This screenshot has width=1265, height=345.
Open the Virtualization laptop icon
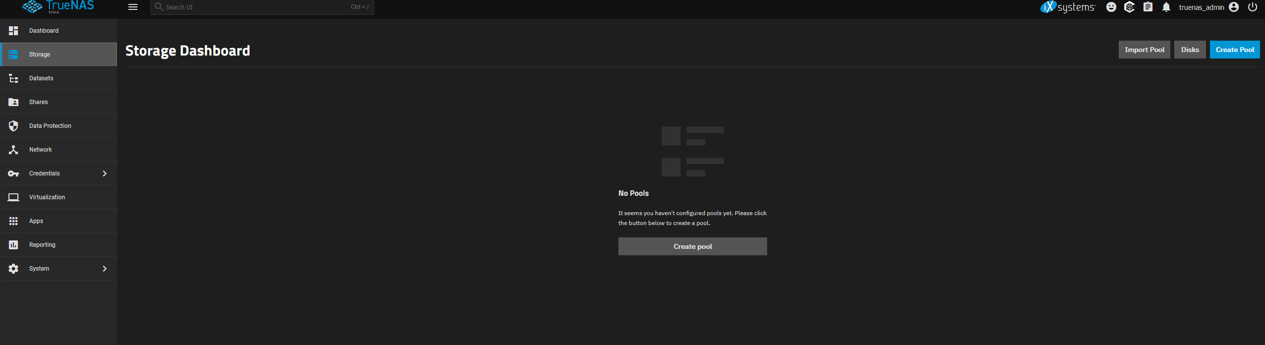[x=13, y=197]
